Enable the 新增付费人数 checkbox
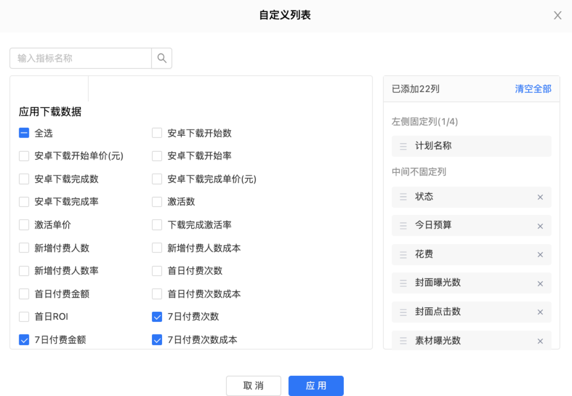 [24, 248]
